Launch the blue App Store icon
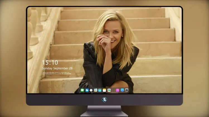The image size is (209, 117). 122,90
